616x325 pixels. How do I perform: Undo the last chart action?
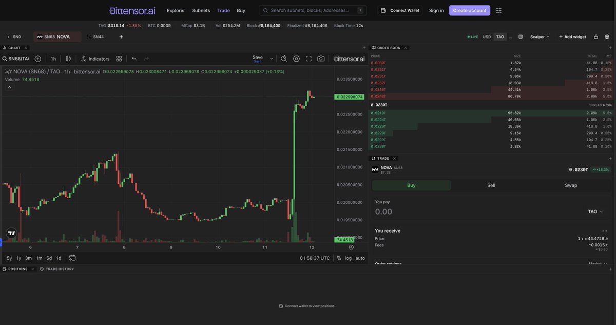tap(134, 59)
